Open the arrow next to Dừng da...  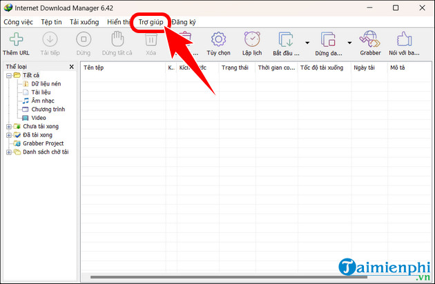[349, 43]
